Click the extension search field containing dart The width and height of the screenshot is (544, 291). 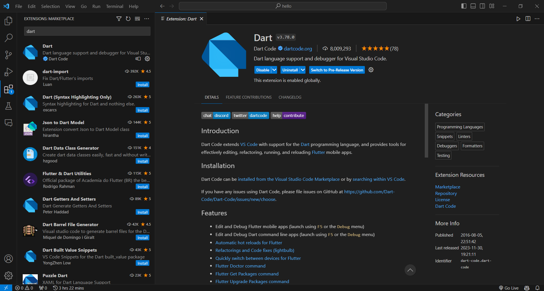[x=87, y=31]
